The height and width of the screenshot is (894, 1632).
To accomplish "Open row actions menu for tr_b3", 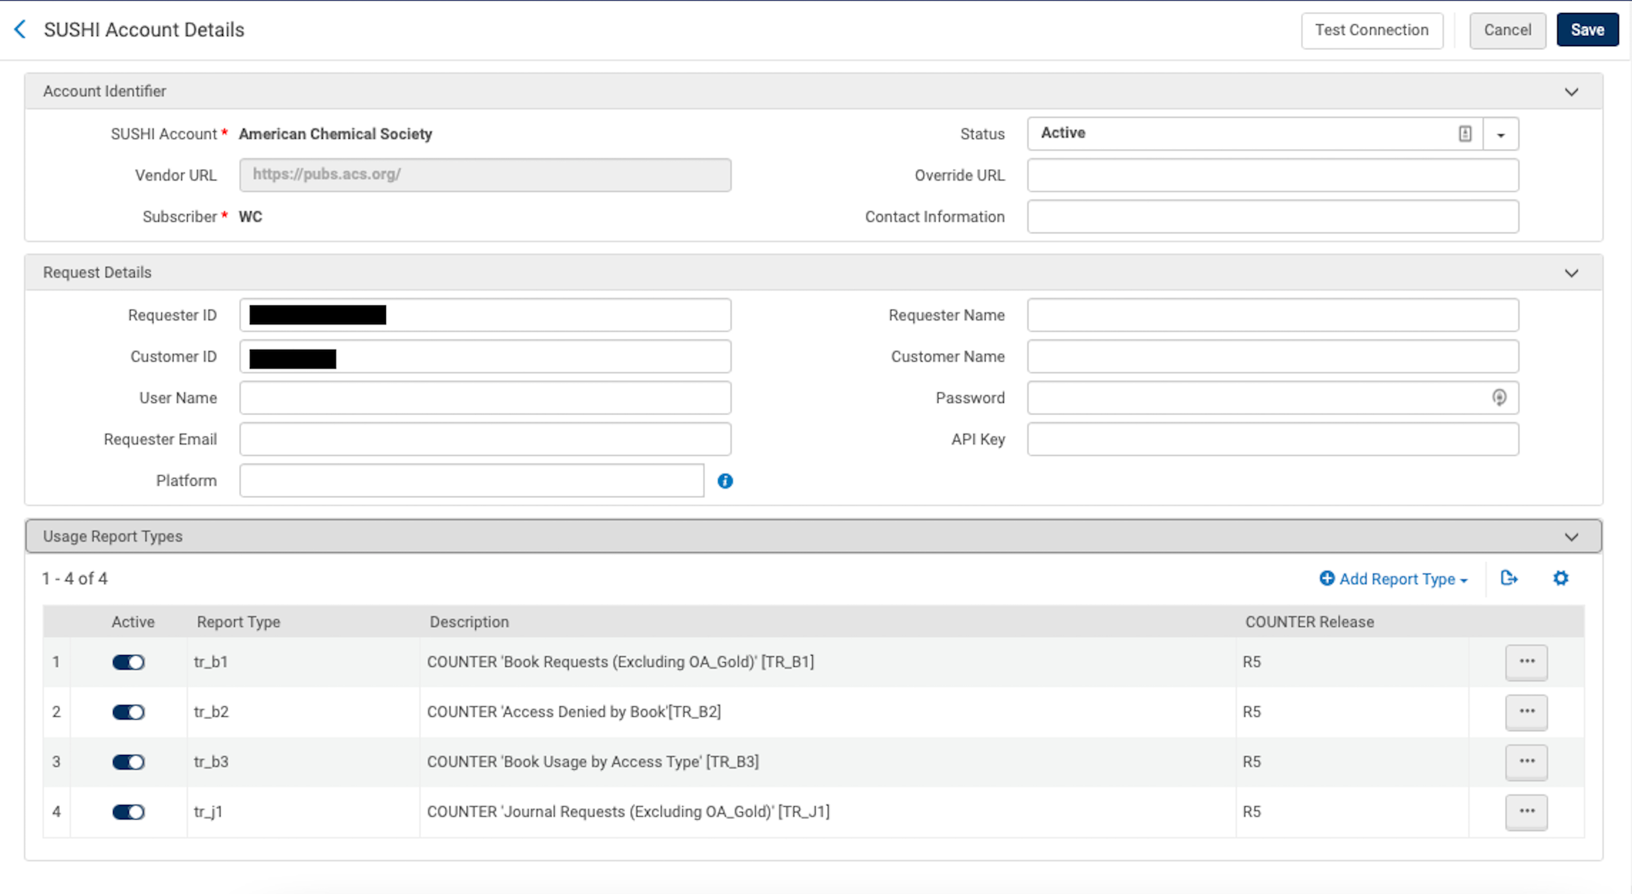I will point(1526,761).
